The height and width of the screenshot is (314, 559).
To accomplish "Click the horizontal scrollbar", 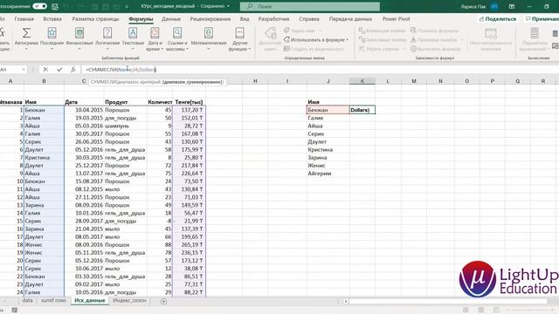I will click(447, 301).
